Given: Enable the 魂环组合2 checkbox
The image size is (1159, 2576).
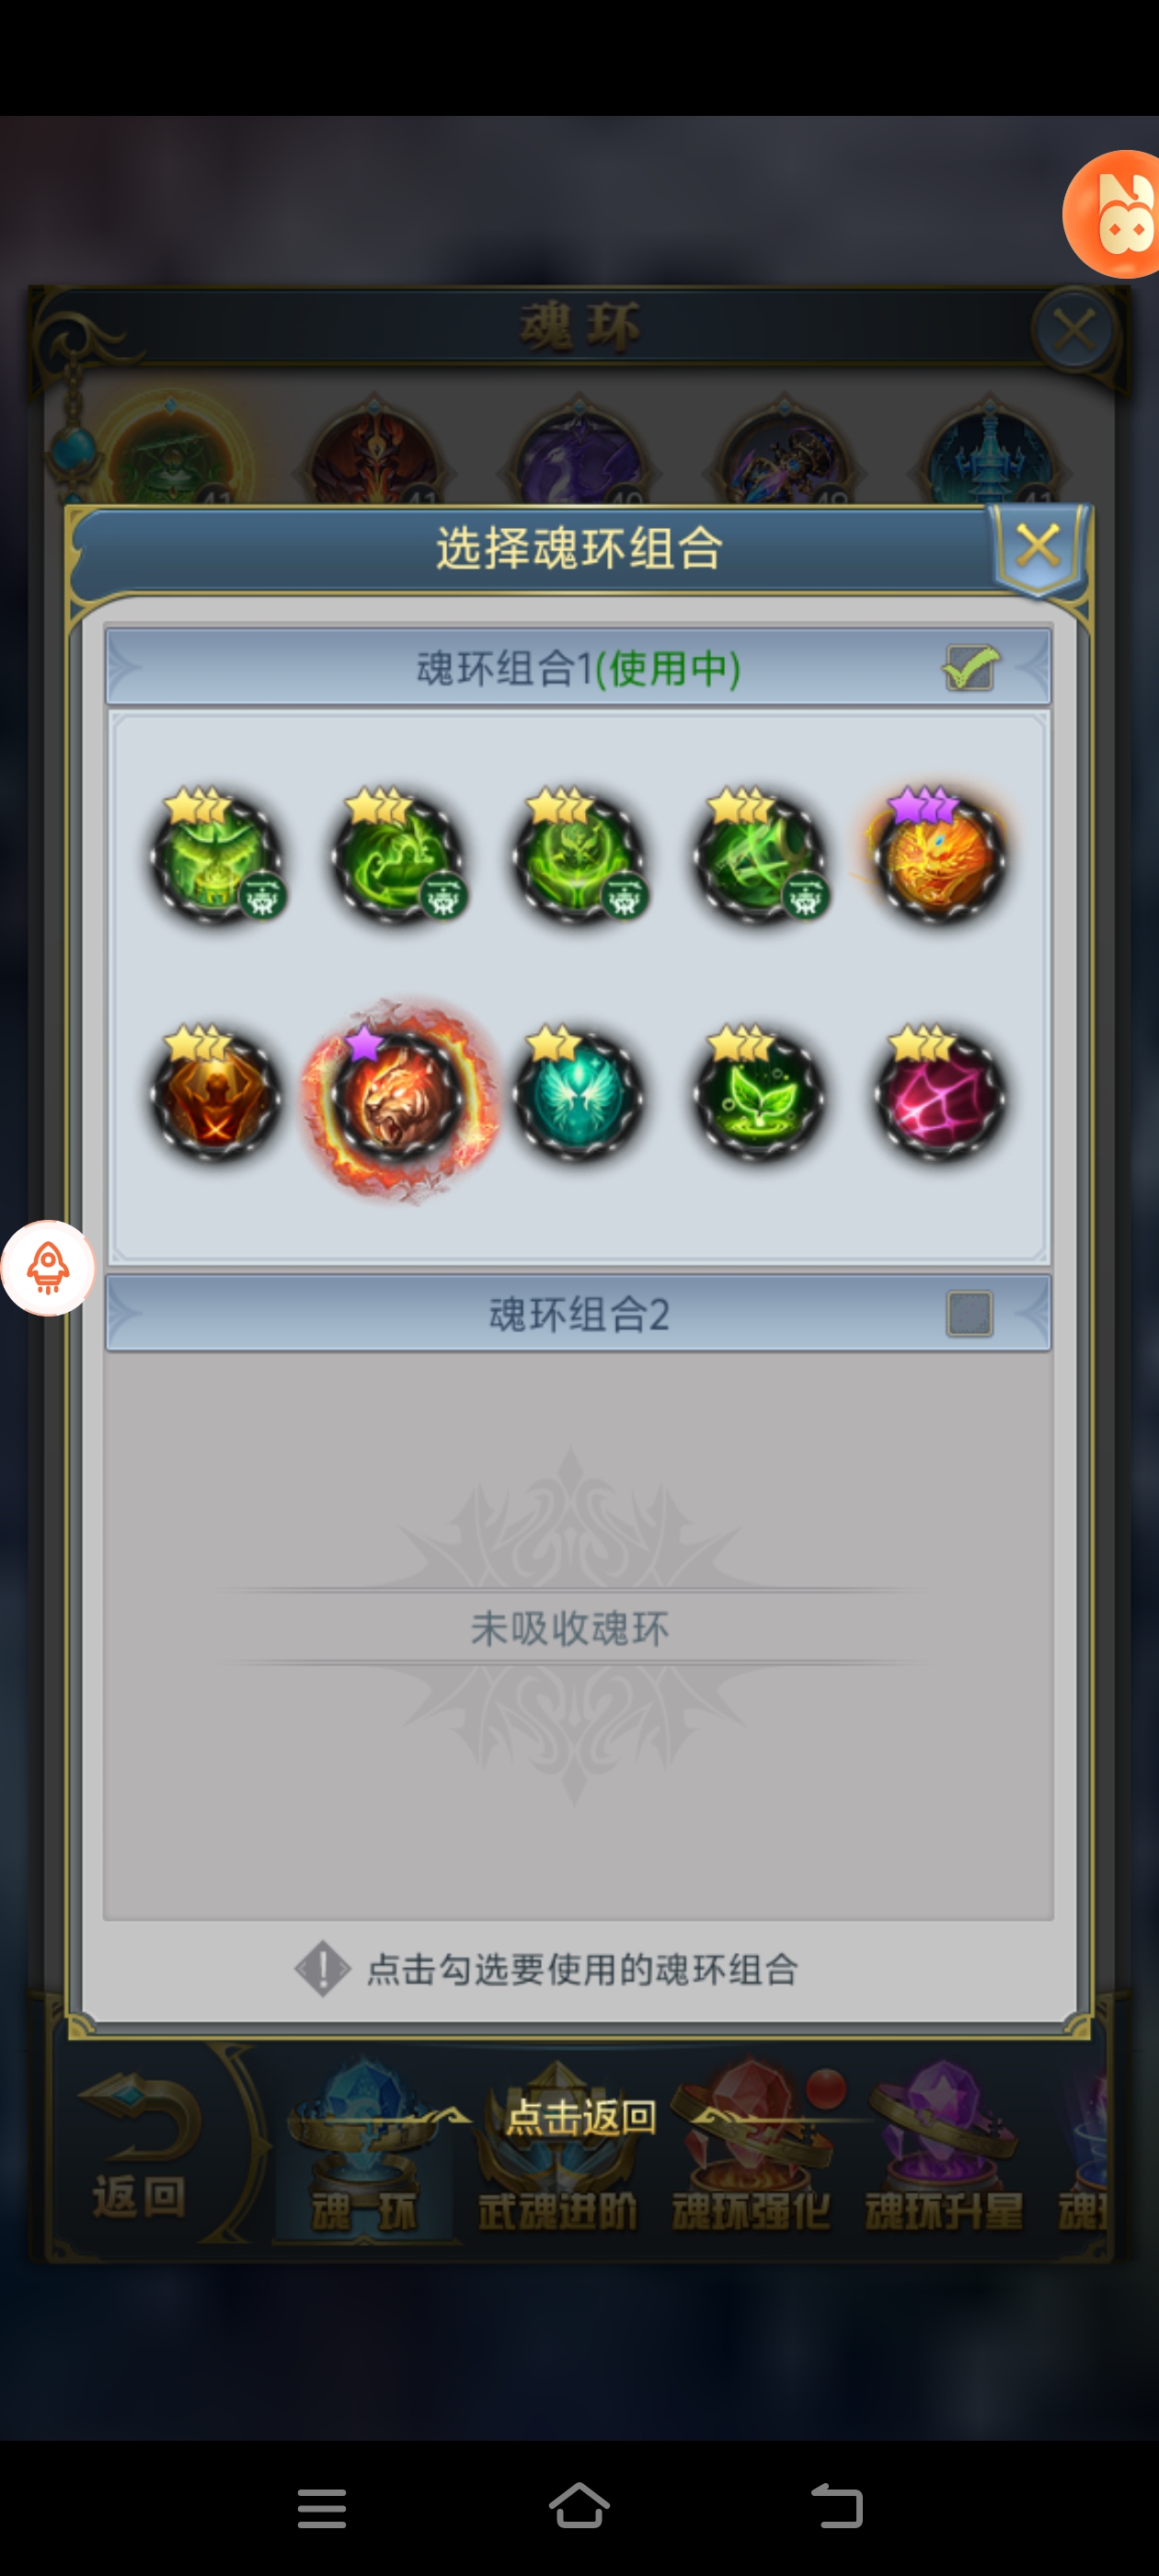Looking at the screenshot, I should (969, 1314).
